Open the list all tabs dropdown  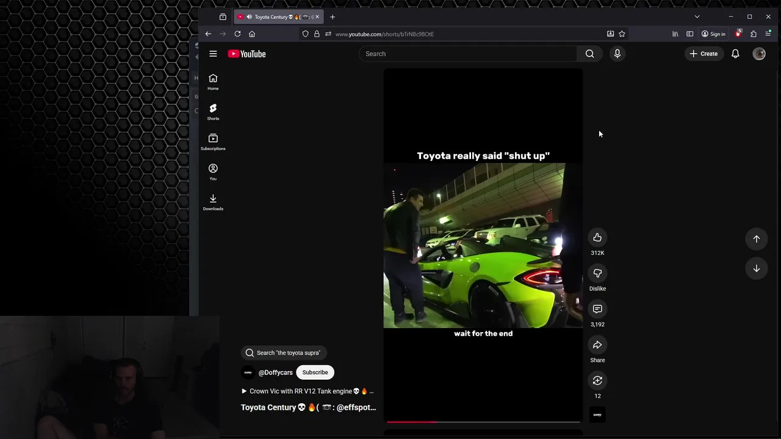click(x=697, y=17)
